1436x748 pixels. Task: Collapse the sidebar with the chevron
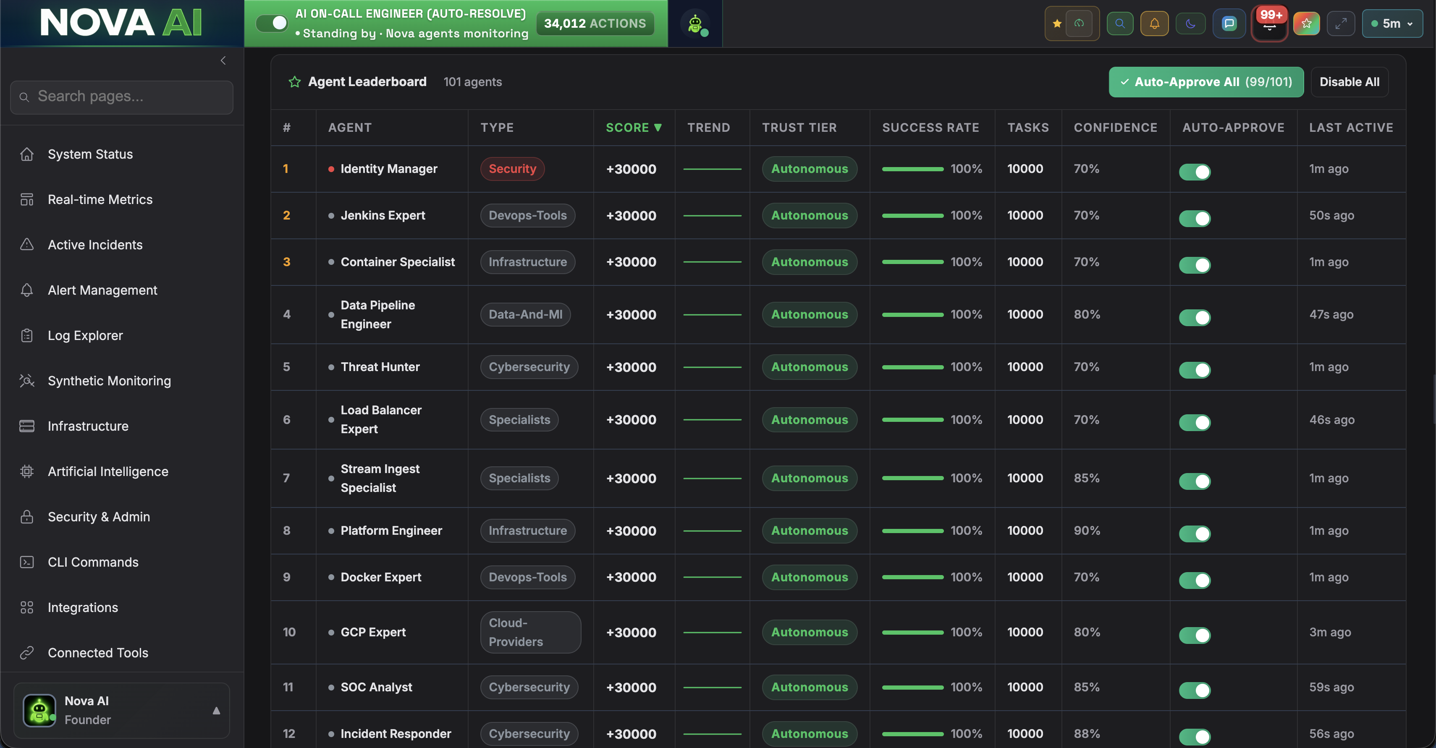pyautogui.click(x=223, y=60)
